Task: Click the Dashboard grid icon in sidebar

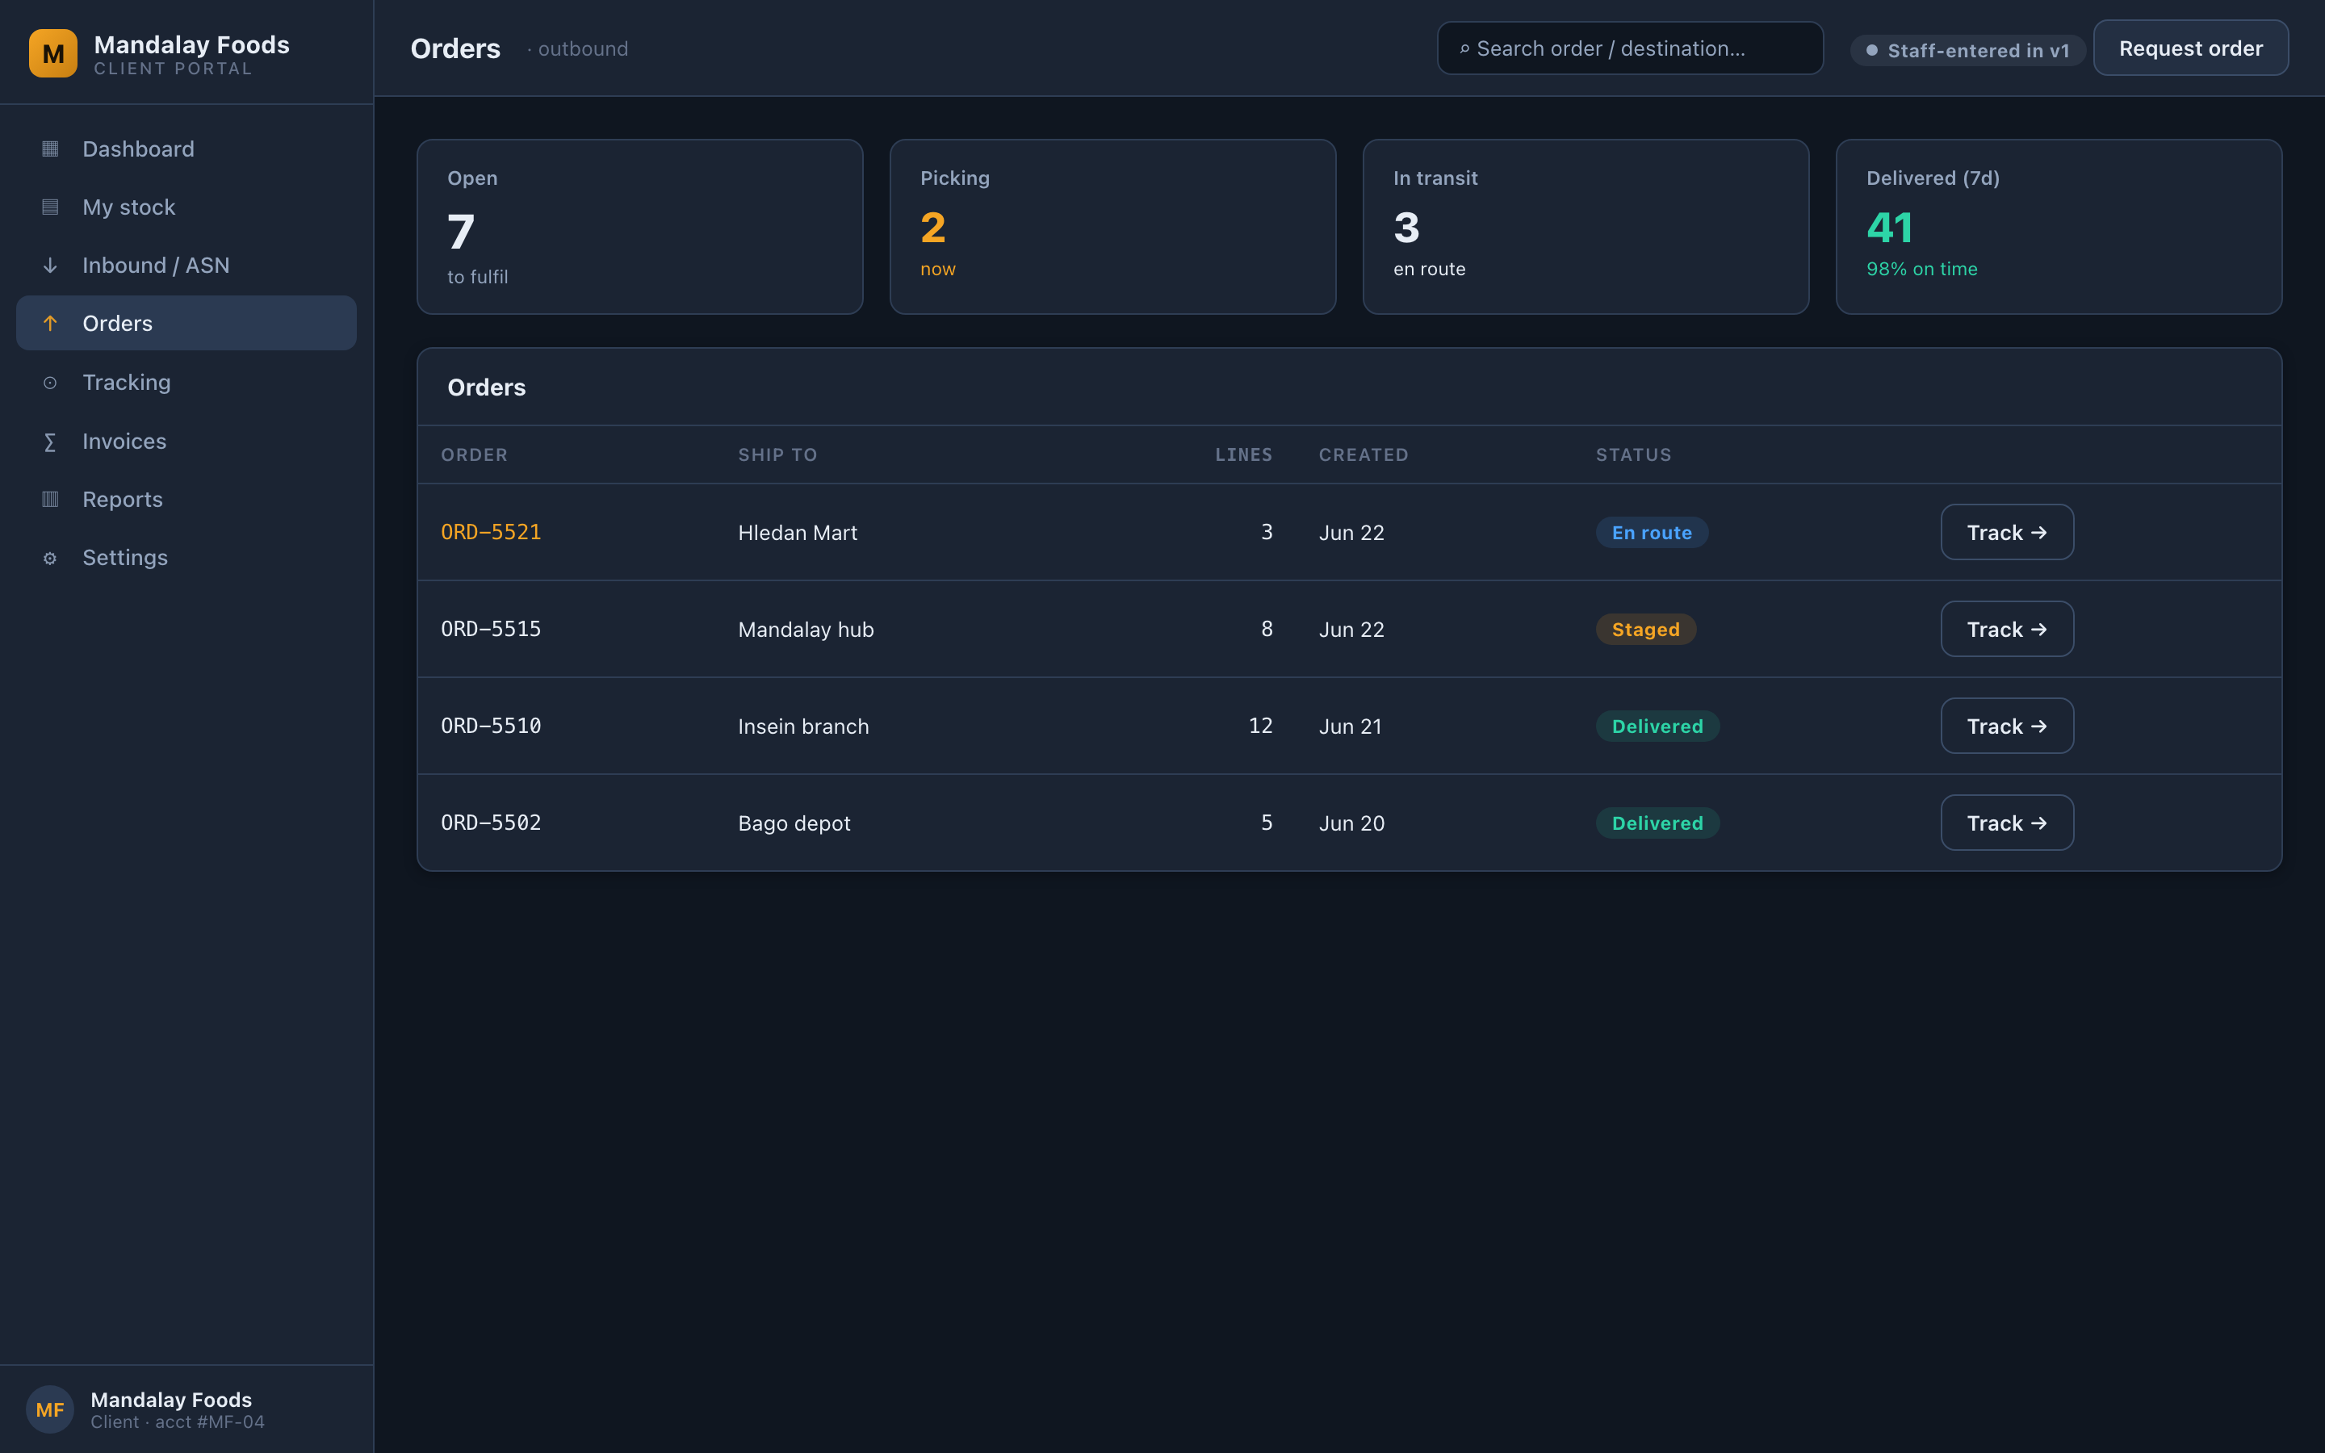Action: pyautogui.click(x=50, y=149)
